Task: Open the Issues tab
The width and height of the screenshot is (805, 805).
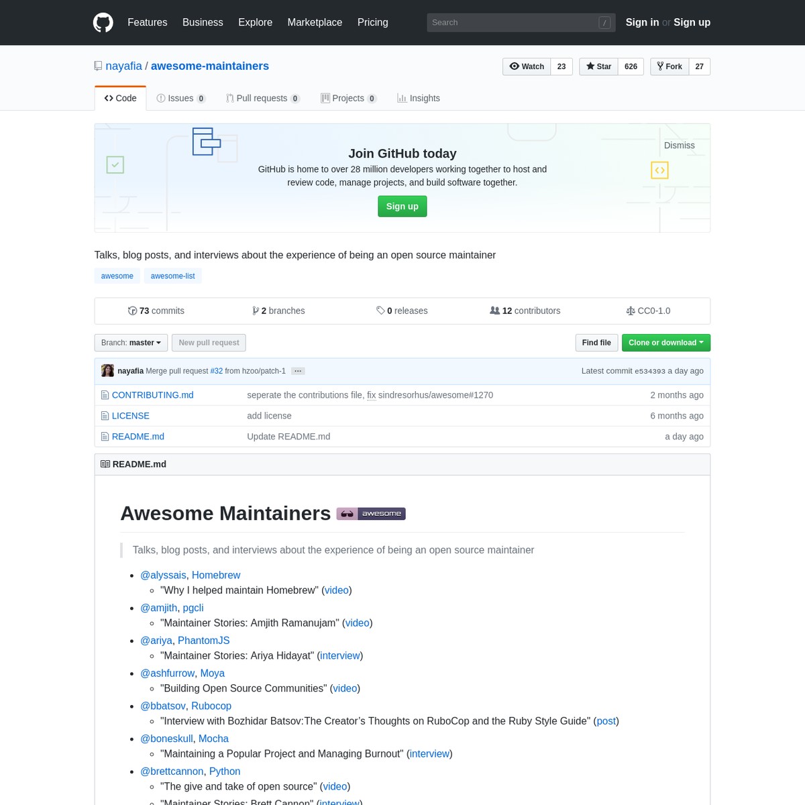Action: click(x=181, y=98)
